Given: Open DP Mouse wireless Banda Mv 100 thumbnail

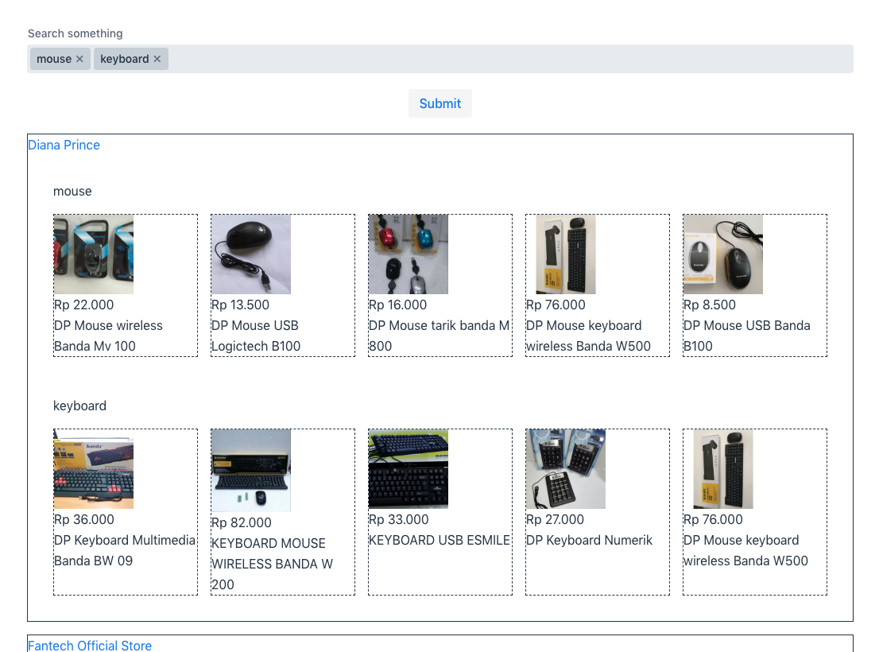Looking at the screenshot, I should point(94,254).
